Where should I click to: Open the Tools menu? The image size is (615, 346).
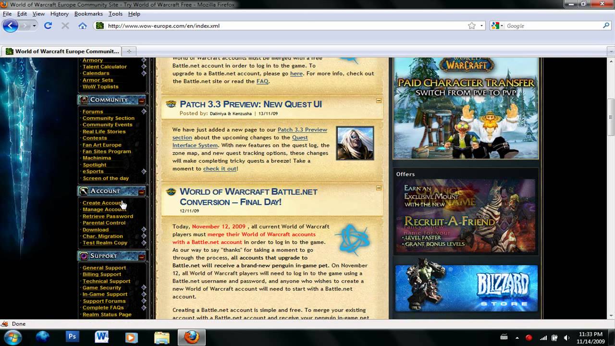[x=115, y=14]
